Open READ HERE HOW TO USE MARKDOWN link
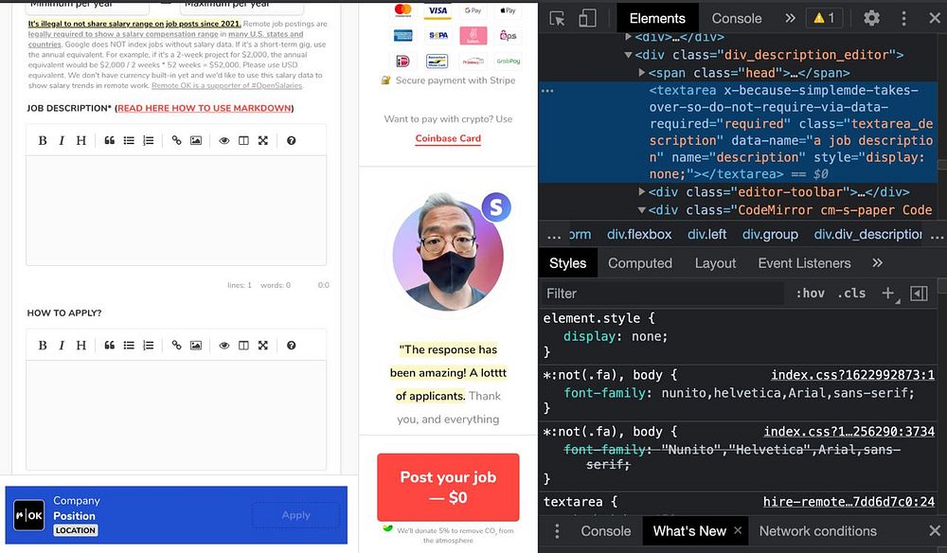947x553 pixels. [x=205, y=108]
